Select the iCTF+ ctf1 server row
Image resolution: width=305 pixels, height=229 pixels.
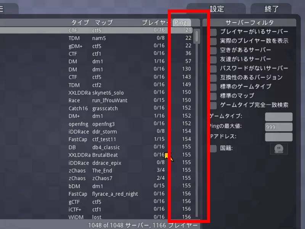coord(96,209)
